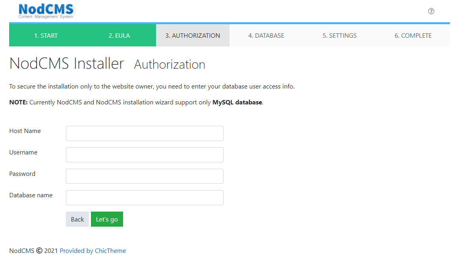
Task: Switch to the 6. COMPLETE step
Action: click(x=413, y=36)
